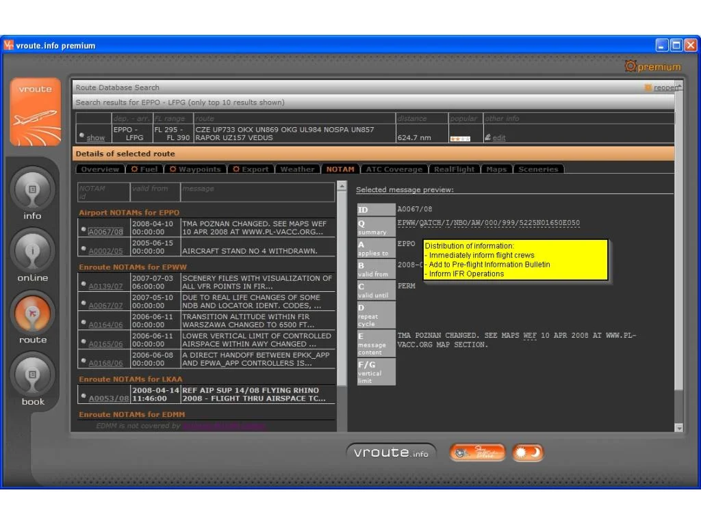The image size is (701, 525).
Task: Switch to the Export tab
Action: pos(251,170)
